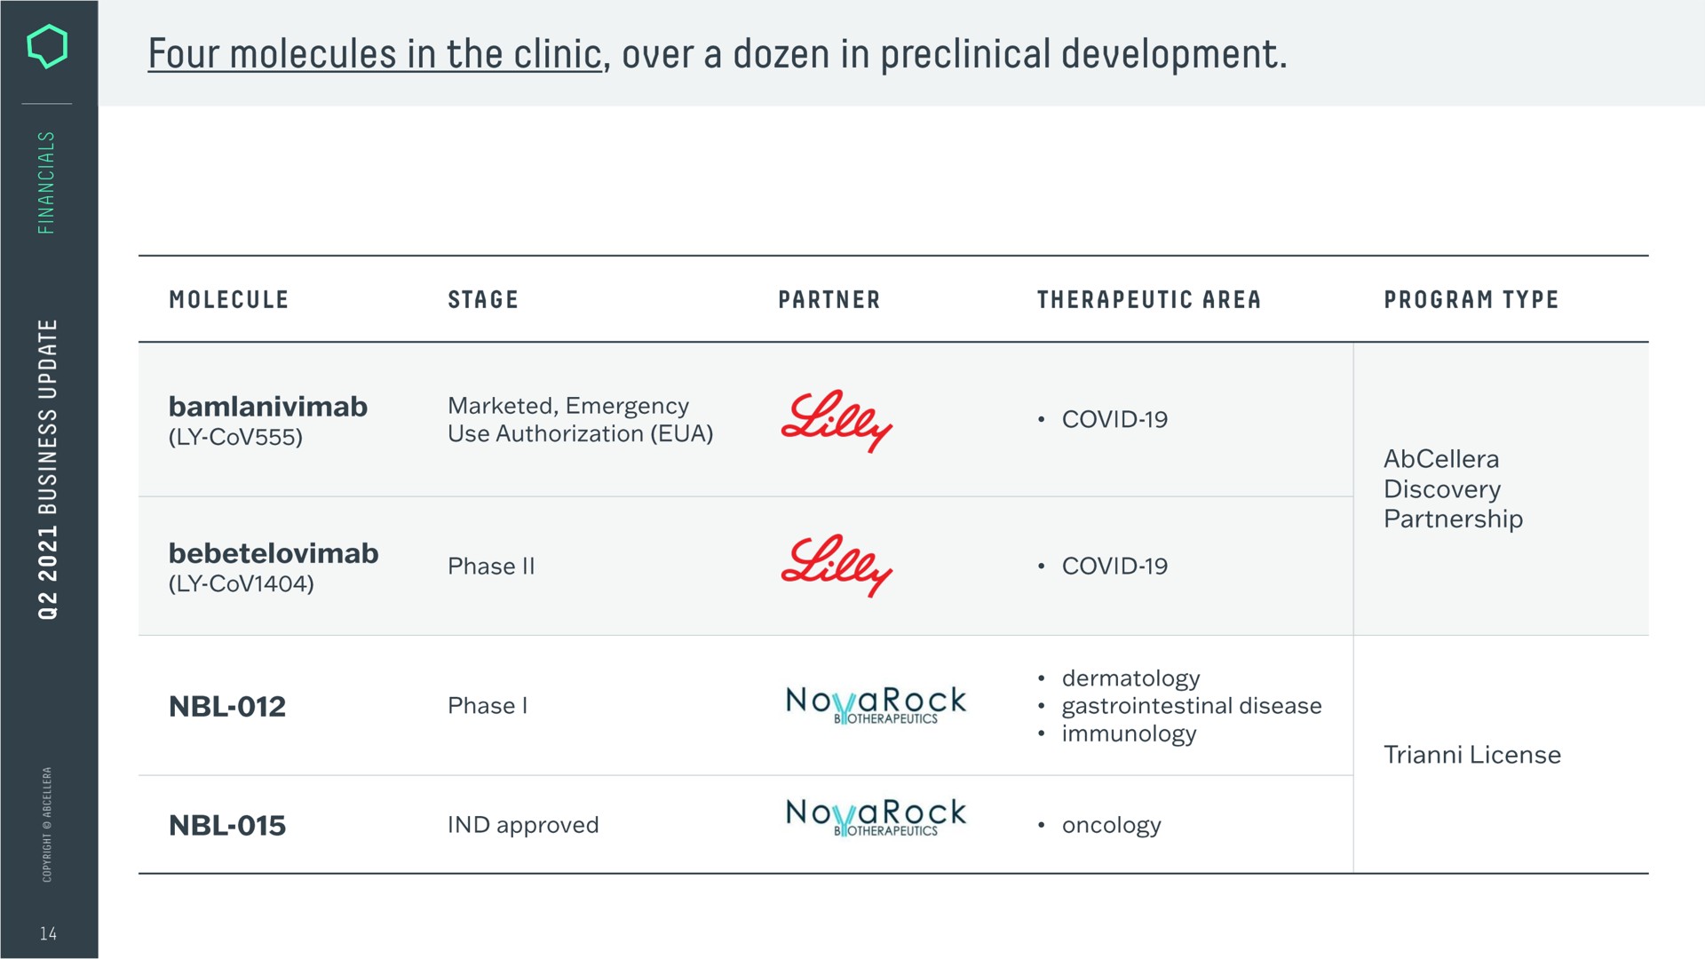The image size is (1705, 959).
Task: Click the Lilly logo in bebtelovimab row
Action: coord(837,566)
